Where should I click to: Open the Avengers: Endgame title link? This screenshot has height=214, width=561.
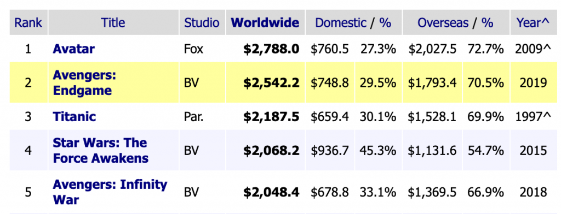pyautogui.click(x=85, y=83)
